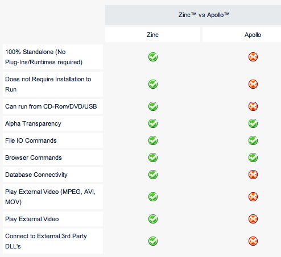Viewport: 281px width, 257px height.
Task: Click Zinc check for Play External Video (MPEG, AVI, MOV)
Action: click(153, 197)
